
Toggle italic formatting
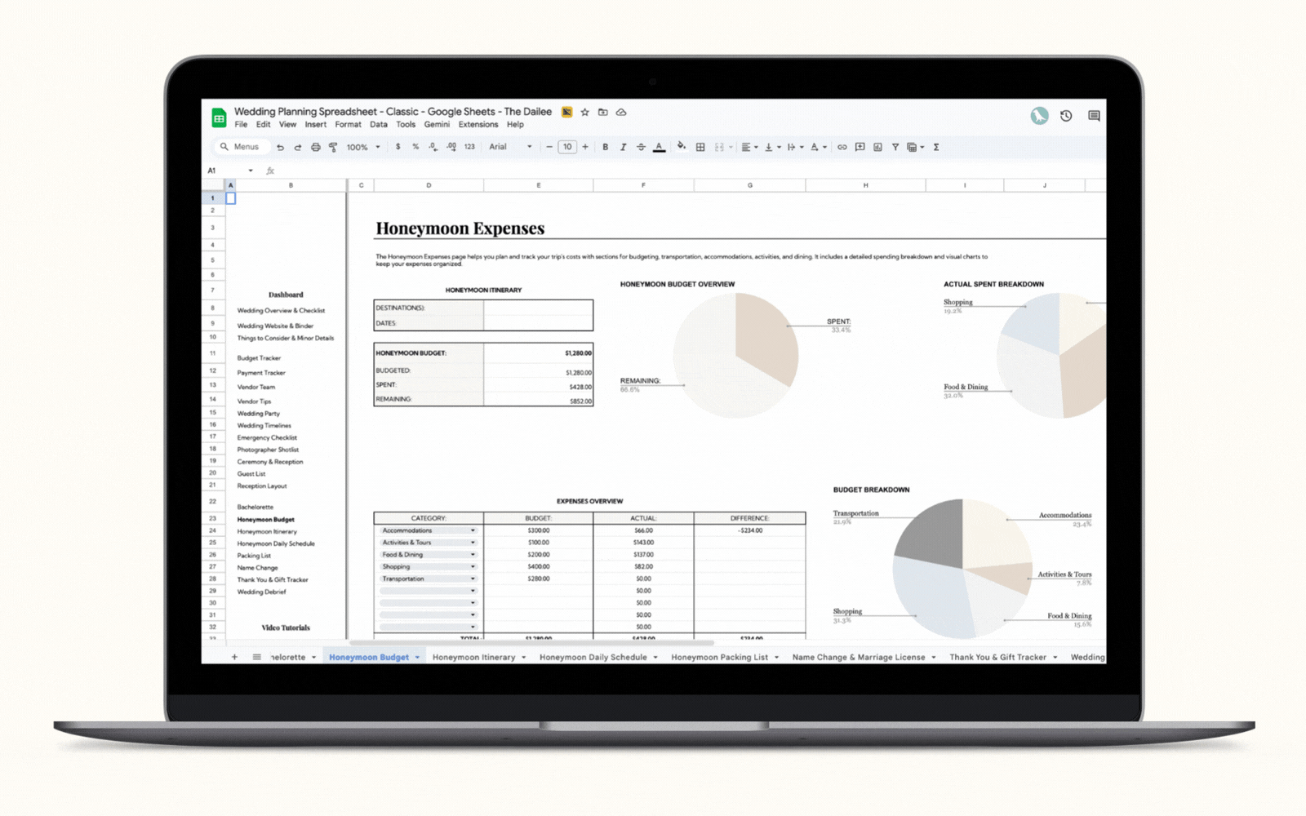pos(623,148)
